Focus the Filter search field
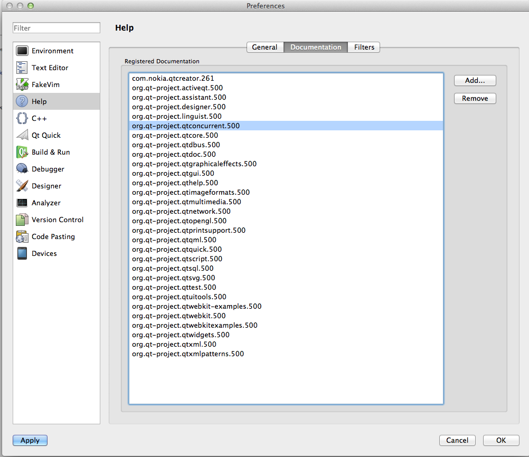The width and height of the screenshot is (529, 457). point(56,27)
